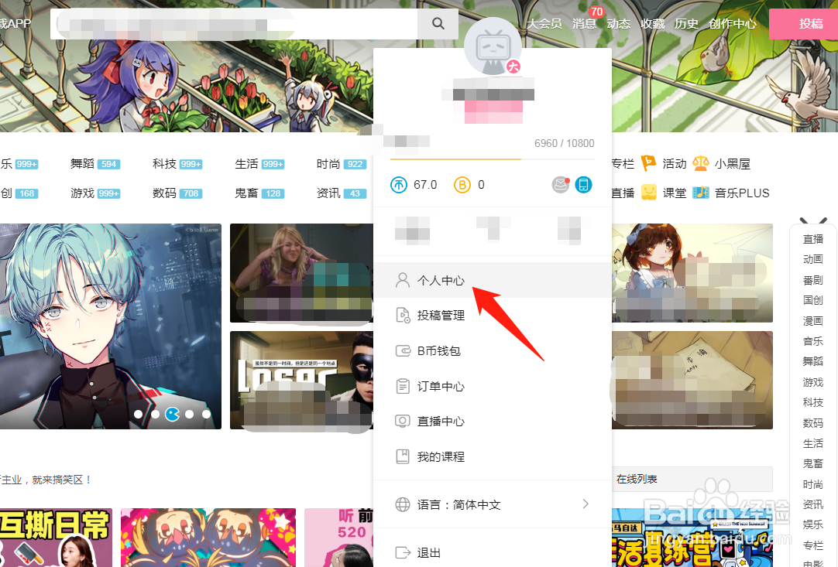Expand the 语言：简体中文 language option
838x567 pixels.
(586, 504)
